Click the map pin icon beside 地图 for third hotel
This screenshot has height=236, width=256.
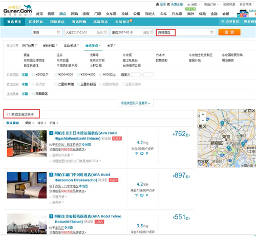[66, 228]
